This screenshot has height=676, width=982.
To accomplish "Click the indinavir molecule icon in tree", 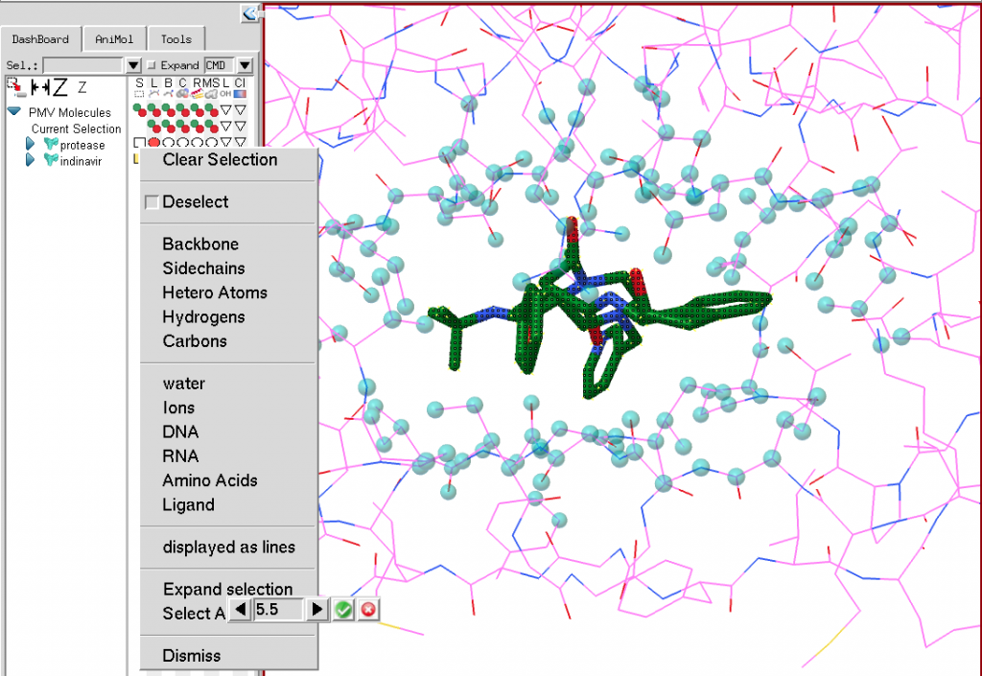I will click(51, 160).
